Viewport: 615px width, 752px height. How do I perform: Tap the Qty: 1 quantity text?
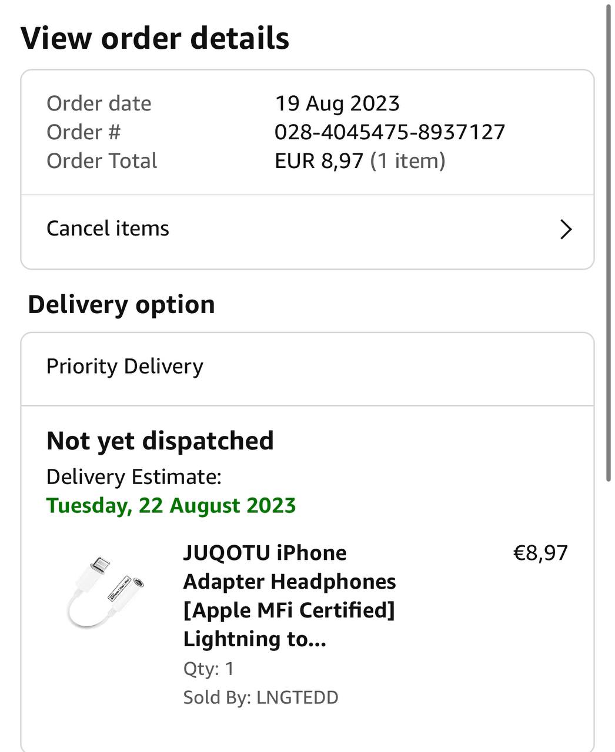(x=209, y=669)
